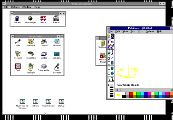
Task: Open the Games window control menu box
Action: (x=12, y=14)
